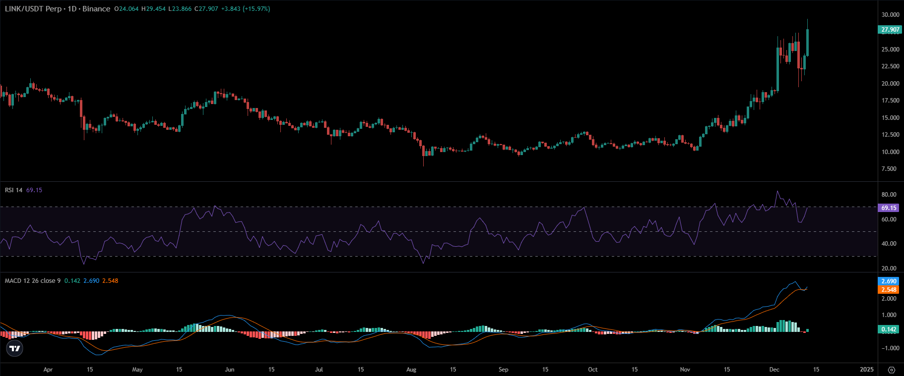Screen dimensions: 904x376
Task: Open chart settings gear icon
Action: [891, 370]
